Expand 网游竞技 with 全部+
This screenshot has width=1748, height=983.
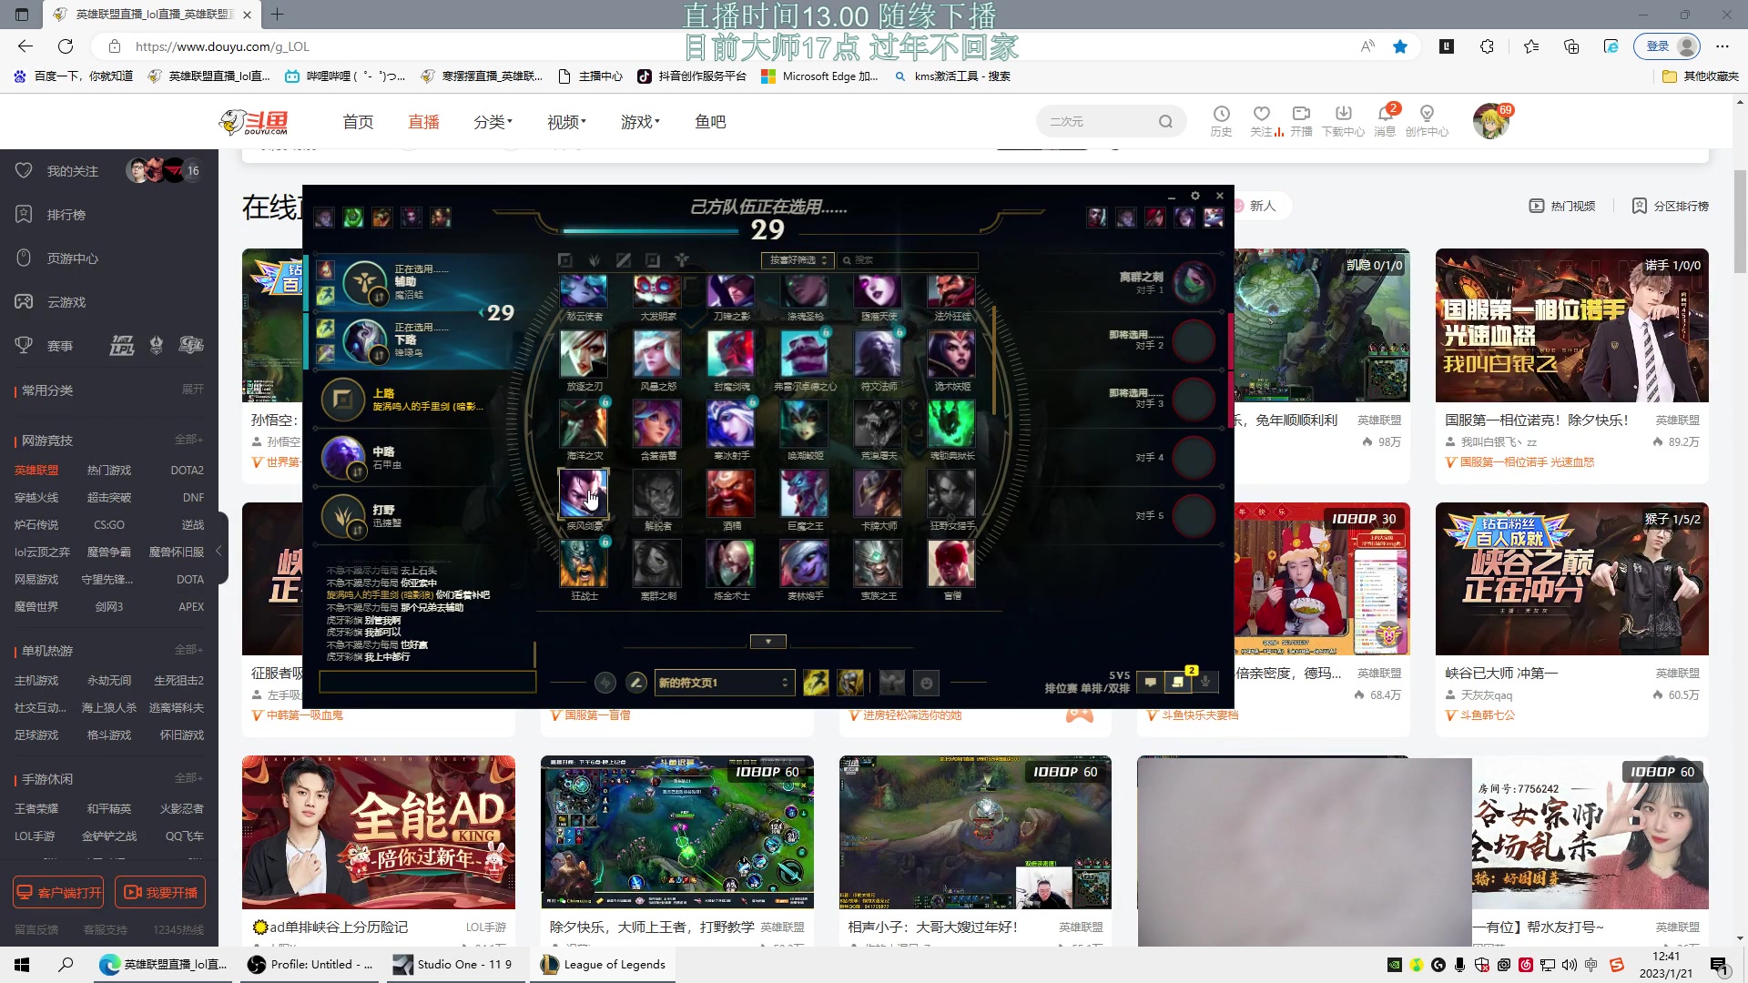pos(188,440)
